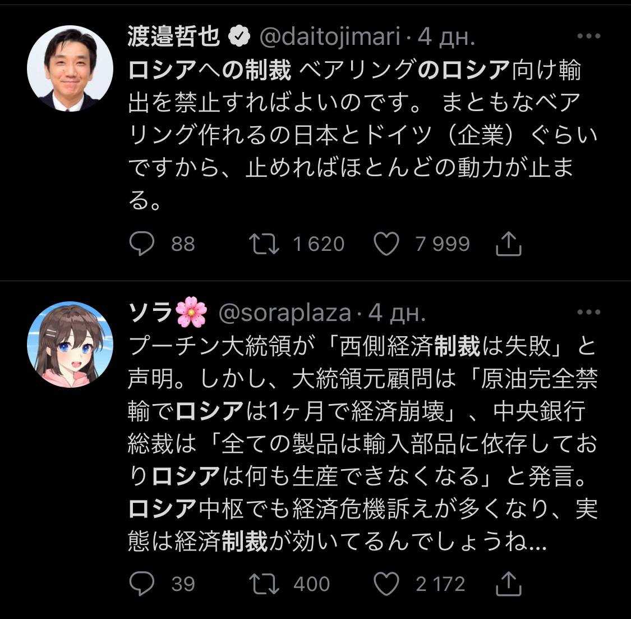Like the tweet by ソラ
This screenshot has width=631, height=619.
pyautogui.click(x=386, y=584)
